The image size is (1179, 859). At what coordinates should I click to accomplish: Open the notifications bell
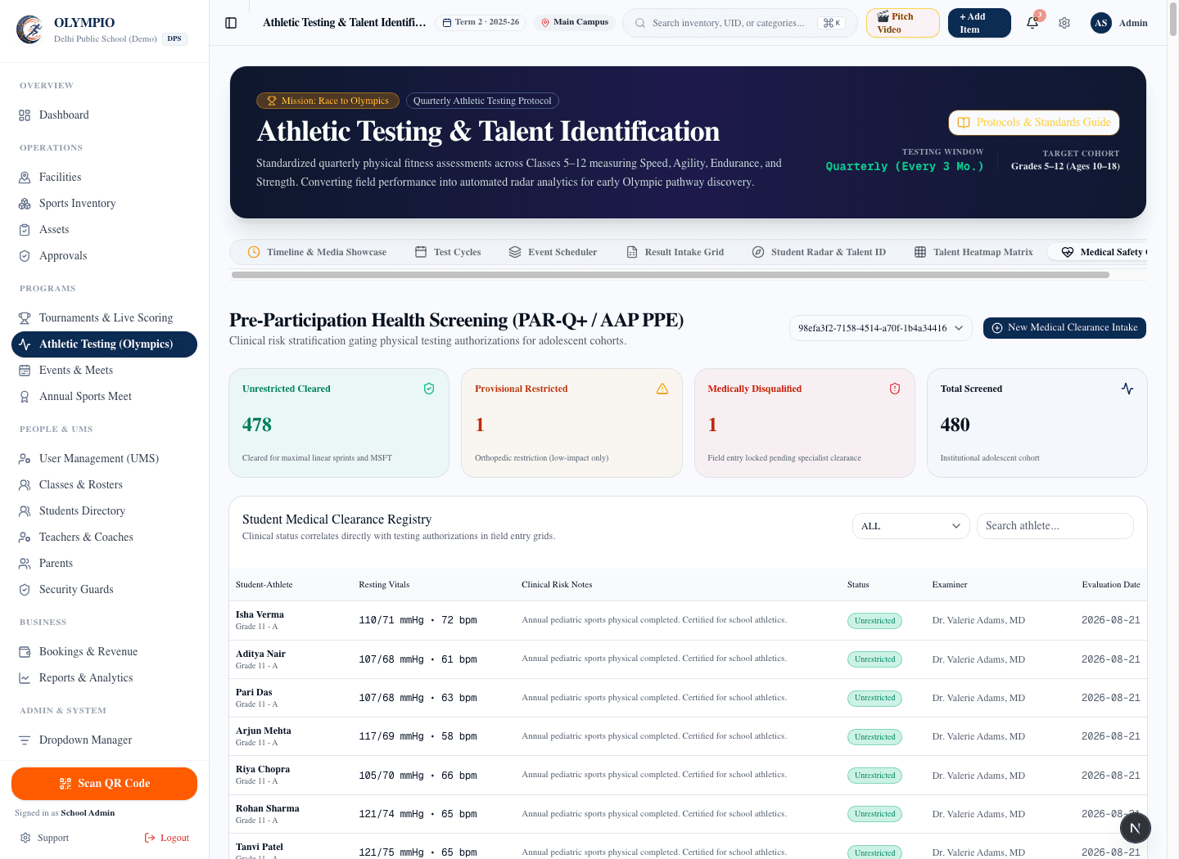click(x=1032, y=23)
